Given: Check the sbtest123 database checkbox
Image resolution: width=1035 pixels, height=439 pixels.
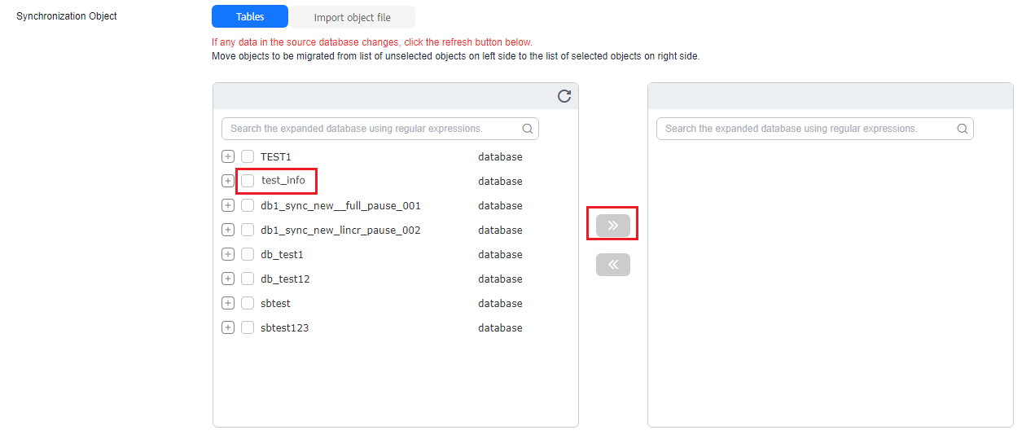Looking at the screenshot, I should point(248,327).
